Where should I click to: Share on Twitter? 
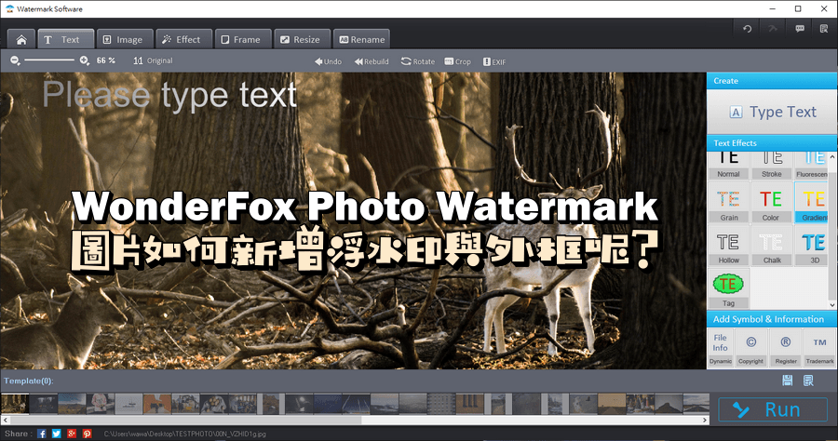(x=57, y=434)
